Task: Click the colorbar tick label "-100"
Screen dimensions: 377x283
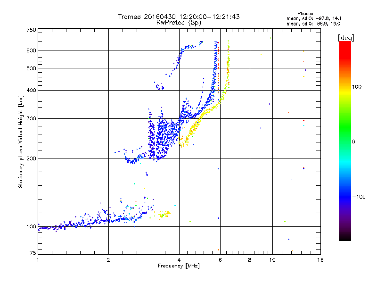Action: tap(359, 197)
